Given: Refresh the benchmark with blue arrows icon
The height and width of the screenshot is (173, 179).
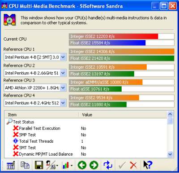Looking at the screenshot, I should (x=108, y=165).
